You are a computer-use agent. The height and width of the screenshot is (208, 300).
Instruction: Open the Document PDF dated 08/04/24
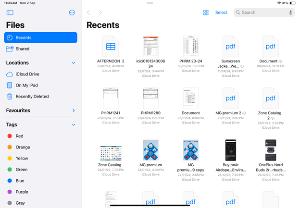(271, 47)
